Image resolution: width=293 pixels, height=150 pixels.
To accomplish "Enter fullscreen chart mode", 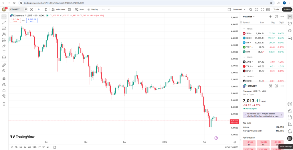I will pos(262,9).
